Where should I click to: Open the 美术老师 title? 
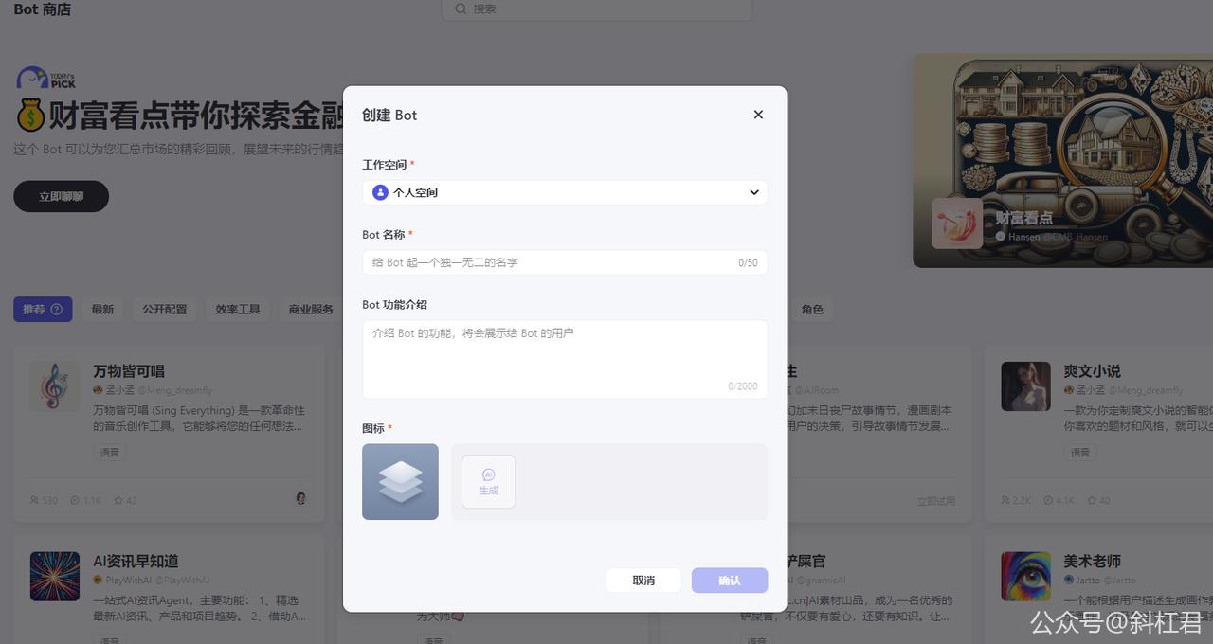tap(1092, 561)
